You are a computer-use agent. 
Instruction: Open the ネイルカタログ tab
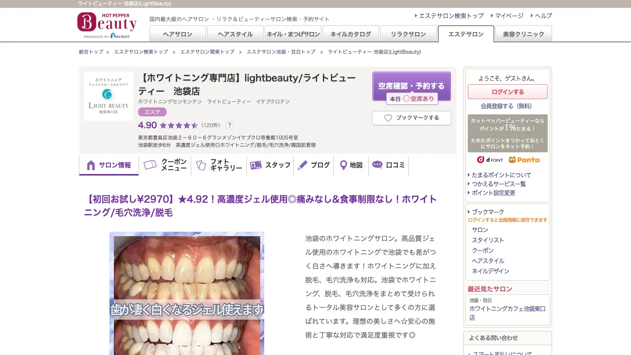(351, 34)
